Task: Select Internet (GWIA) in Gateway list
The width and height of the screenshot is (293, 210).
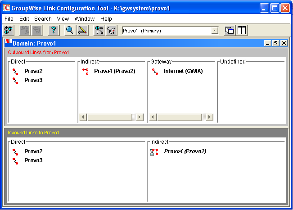Action: pos(183,71)
